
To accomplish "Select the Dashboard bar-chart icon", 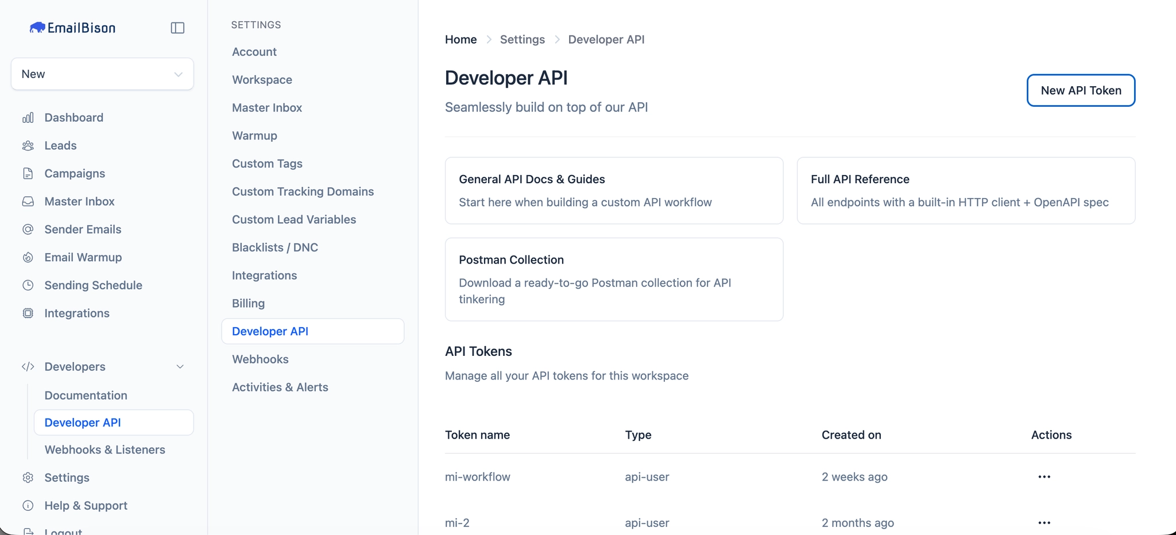I will point(28,117).
